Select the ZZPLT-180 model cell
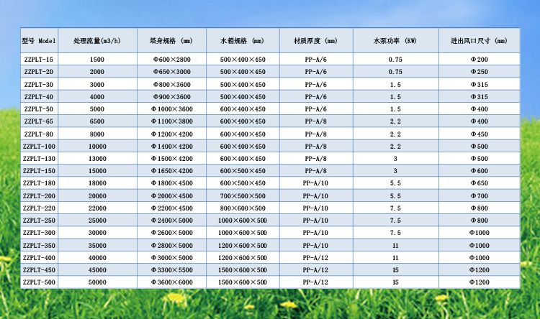Screen dimensions: 540x319 [x=39, y=183]
